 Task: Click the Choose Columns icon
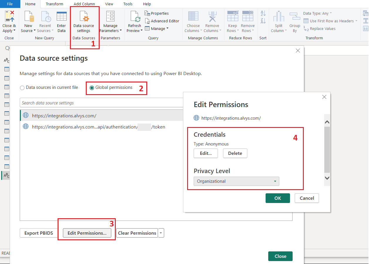pos(193,16)
